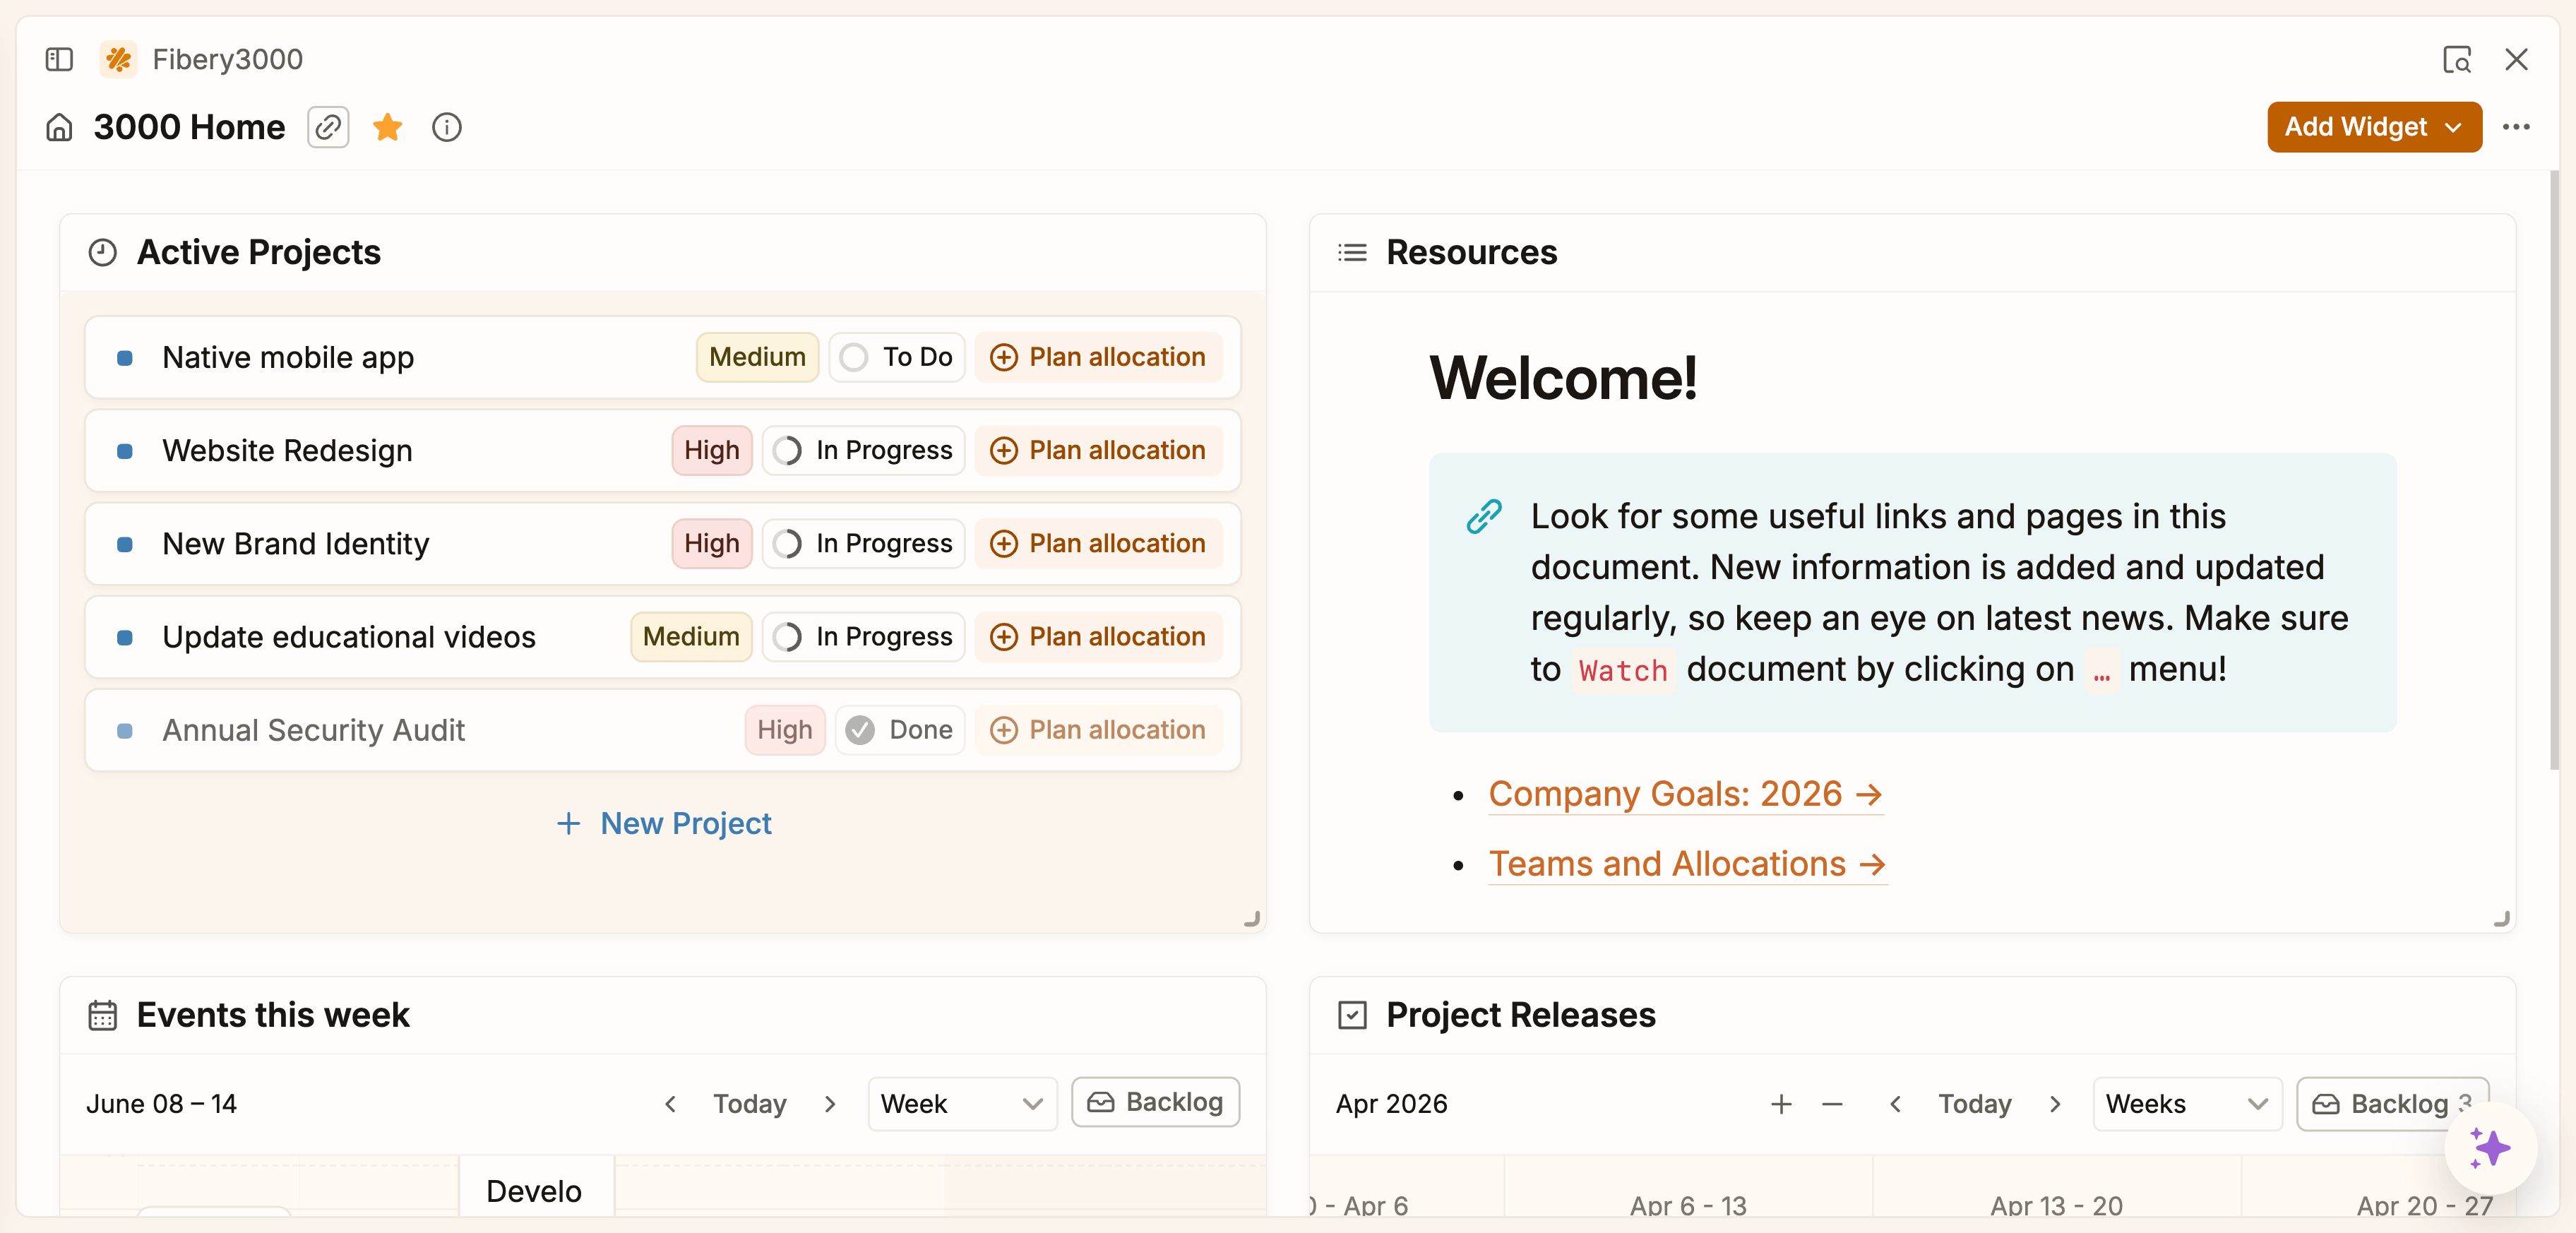Open the Week view dropdown
The height and width of the screenshot is (1233, 2576).
(960, 1103)
